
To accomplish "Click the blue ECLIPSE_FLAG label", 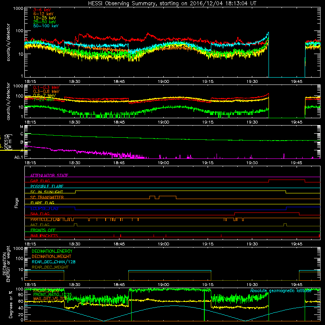I will coord(44,208).
